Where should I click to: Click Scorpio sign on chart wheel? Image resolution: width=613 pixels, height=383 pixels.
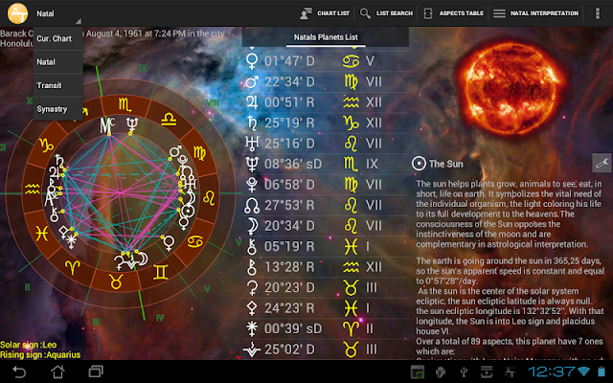click(125, 104)
